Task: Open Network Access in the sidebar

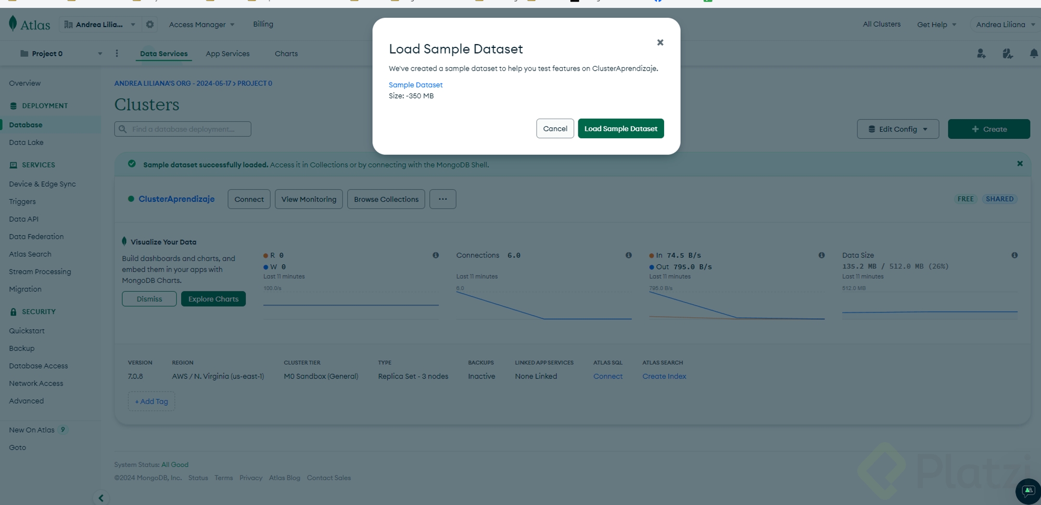Action: pyautogui.click(x=36, y=383)
